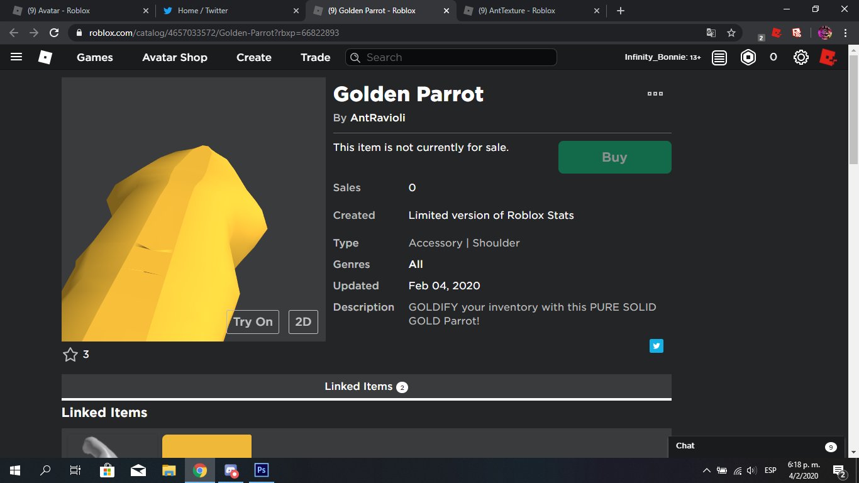Click the Try On button
This screenshot has height=483, width=859.
(253, 322)
